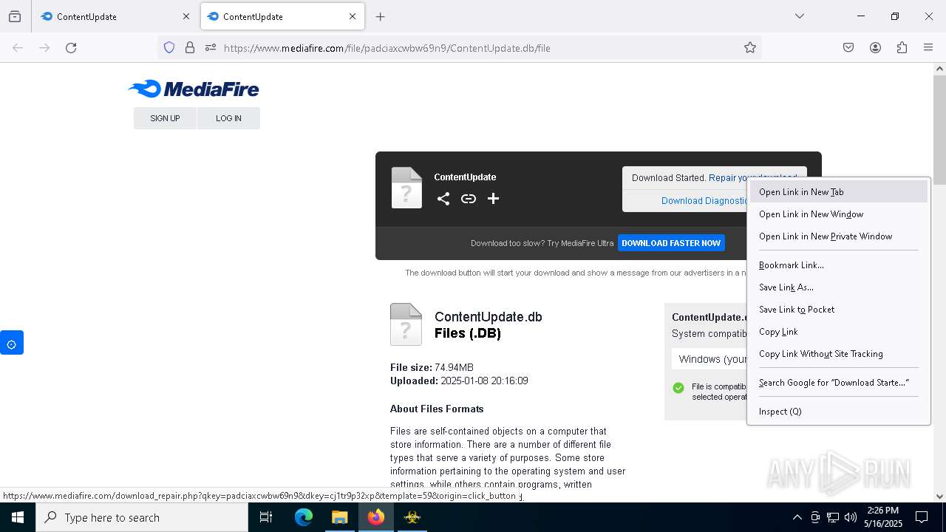
Task: Open the Extensions puzzle icon
Action: tap(902, 48)
